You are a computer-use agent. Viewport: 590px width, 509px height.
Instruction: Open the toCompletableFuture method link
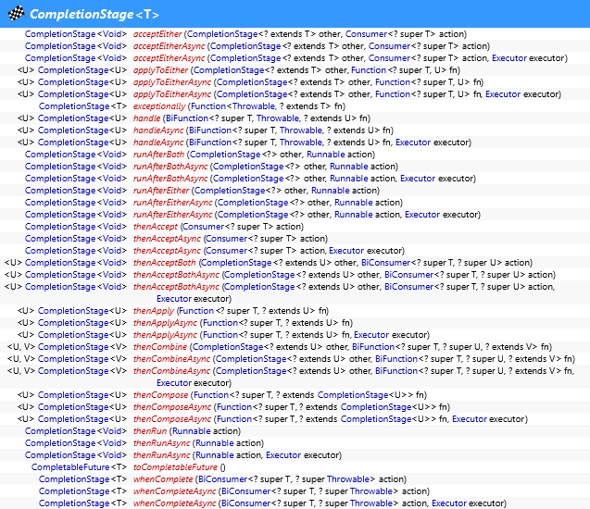coord(175,467)
